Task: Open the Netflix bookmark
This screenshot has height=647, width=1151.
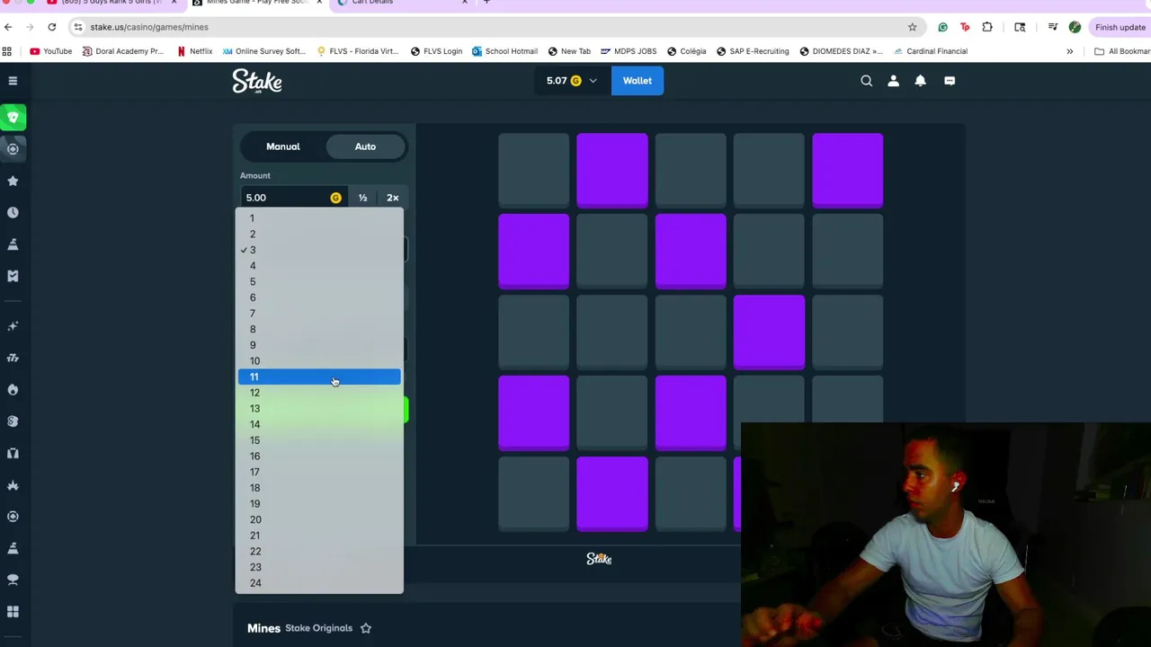Action: [x=194, y=51]
